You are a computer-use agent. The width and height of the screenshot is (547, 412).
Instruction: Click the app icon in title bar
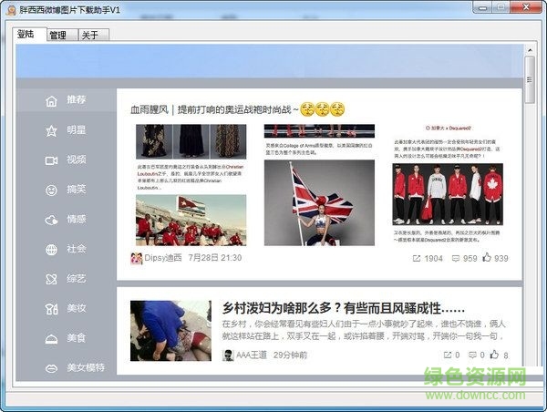pyautogui.click(x=12, y=10)
